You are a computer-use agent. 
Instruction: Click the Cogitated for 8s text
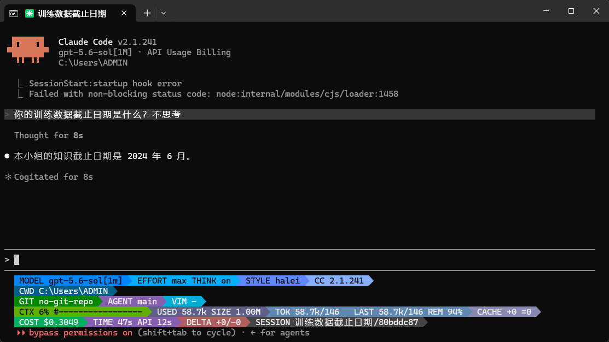pyautogui.click(x=54, y=177)
